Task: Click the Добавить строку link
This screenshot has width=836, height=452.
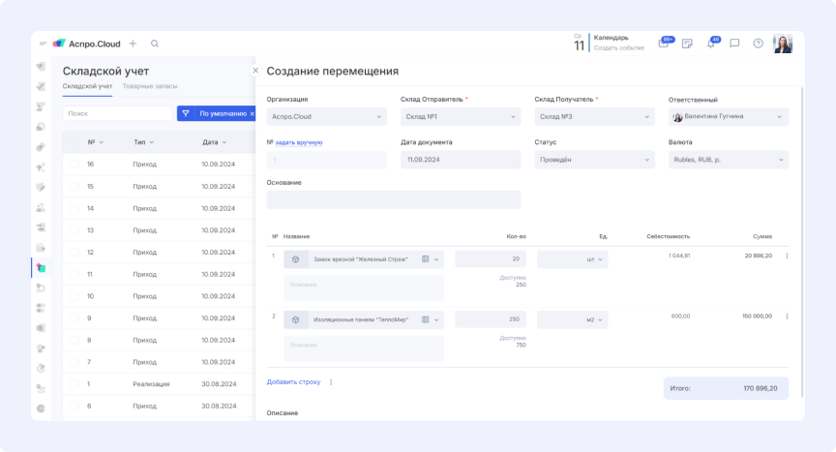Action: click(293, 382)
